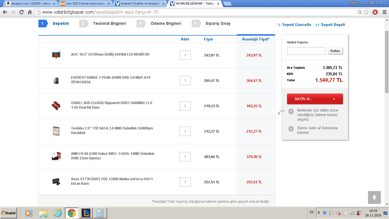Click quantity box for GSKILL RAM
Screen dimensions: 389x219
[x=185, y=106]
